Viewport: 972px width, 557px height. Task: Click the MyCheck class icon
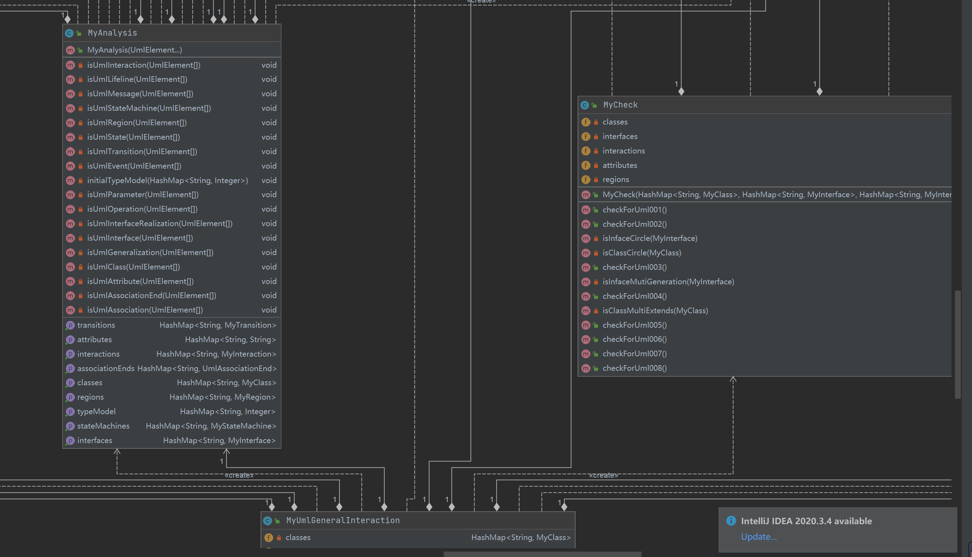pyautogui.click(x=585, y=105)
